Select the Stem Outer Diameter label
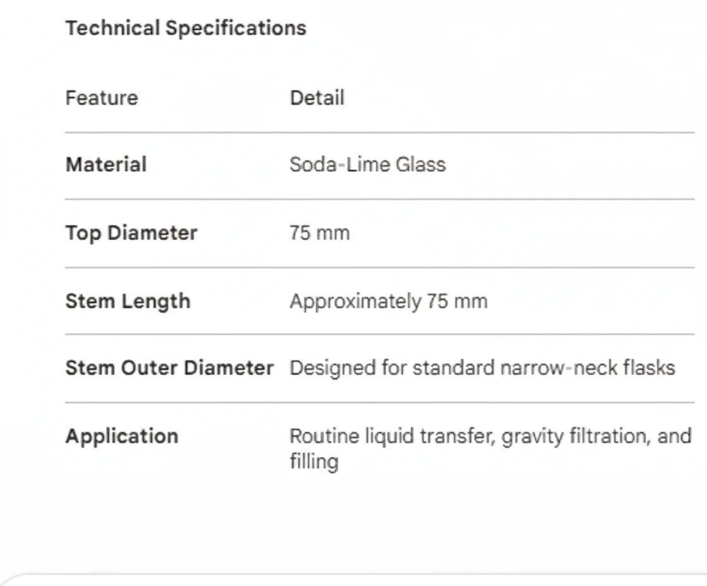Screen dimensions: 707x586 tap(169, 368)
